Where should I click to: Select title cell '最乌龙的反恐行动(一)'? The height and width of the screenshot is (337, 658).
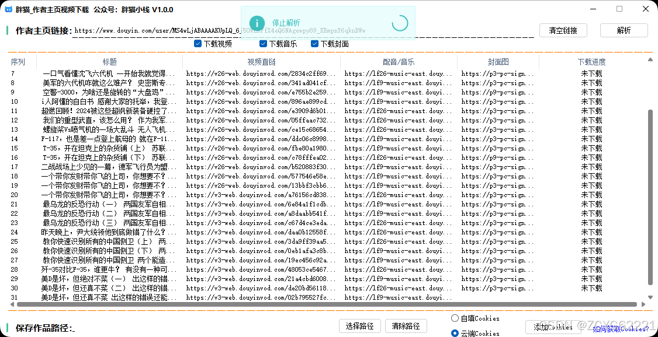coord(109,204)
